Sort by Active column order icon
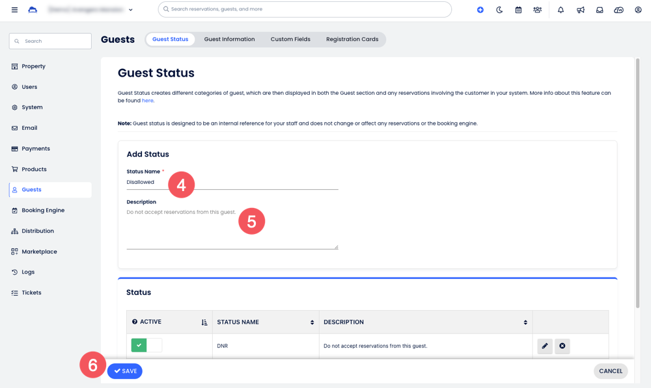Viewport: 651px width, 388px height. (x=204, y=322)
